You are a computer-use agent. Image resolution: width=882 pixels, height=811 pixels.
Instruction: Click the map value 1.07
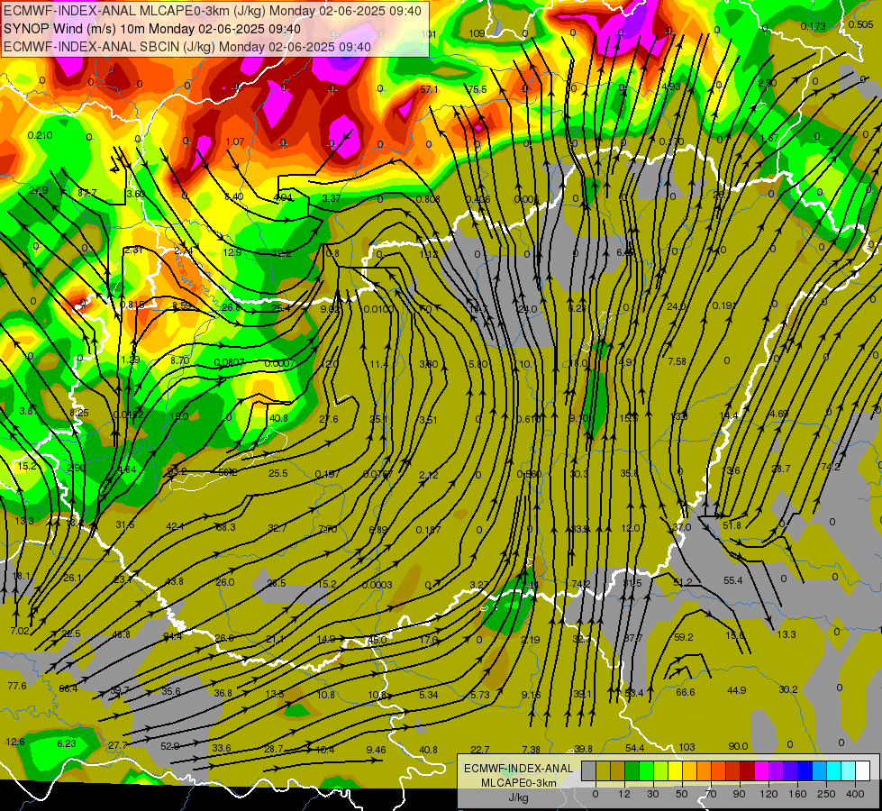(x=234, y=141)
